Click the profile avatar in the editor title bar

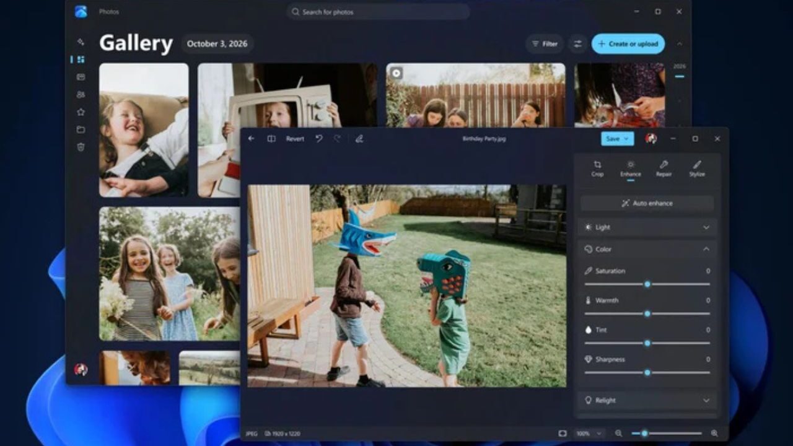pos(651,139)
